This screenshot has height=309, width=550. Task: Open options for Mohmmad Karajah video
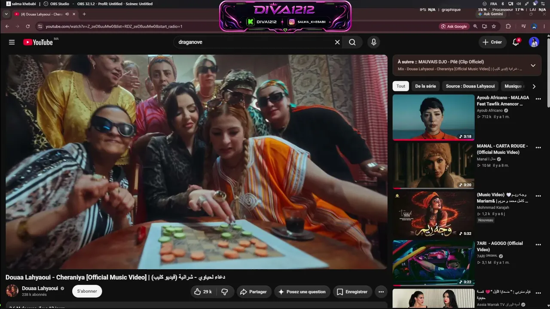pos(538,195)
